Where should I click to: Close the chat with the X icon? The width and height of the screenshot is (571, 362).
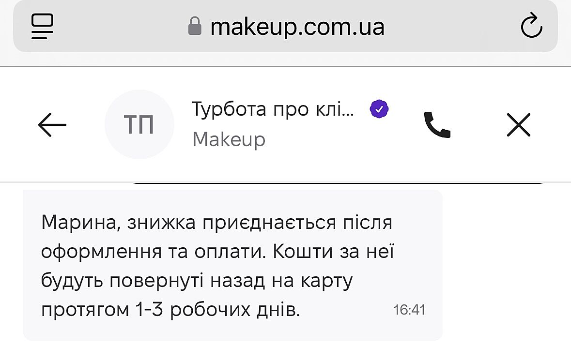[x=518, y=125]
